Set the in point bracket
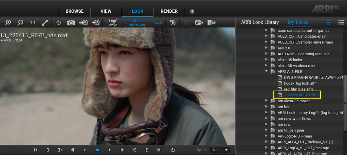The width and height of the screenshot is (347, 155). pyautogui.click(x=147, y=150)
